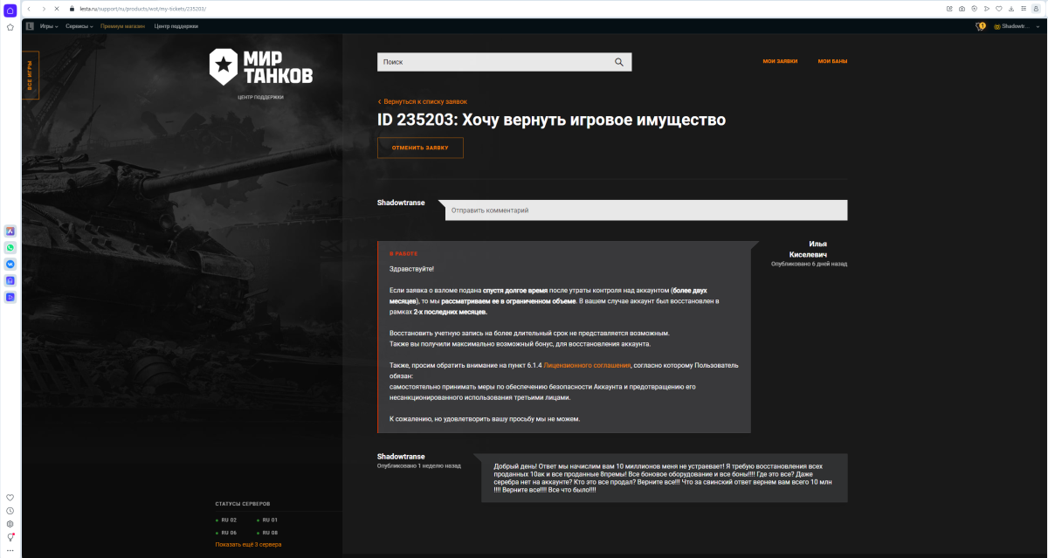Expand the Сервисы dropdown menu
The height and width of the screenshot is (558, 1048).
coord(79,26)
